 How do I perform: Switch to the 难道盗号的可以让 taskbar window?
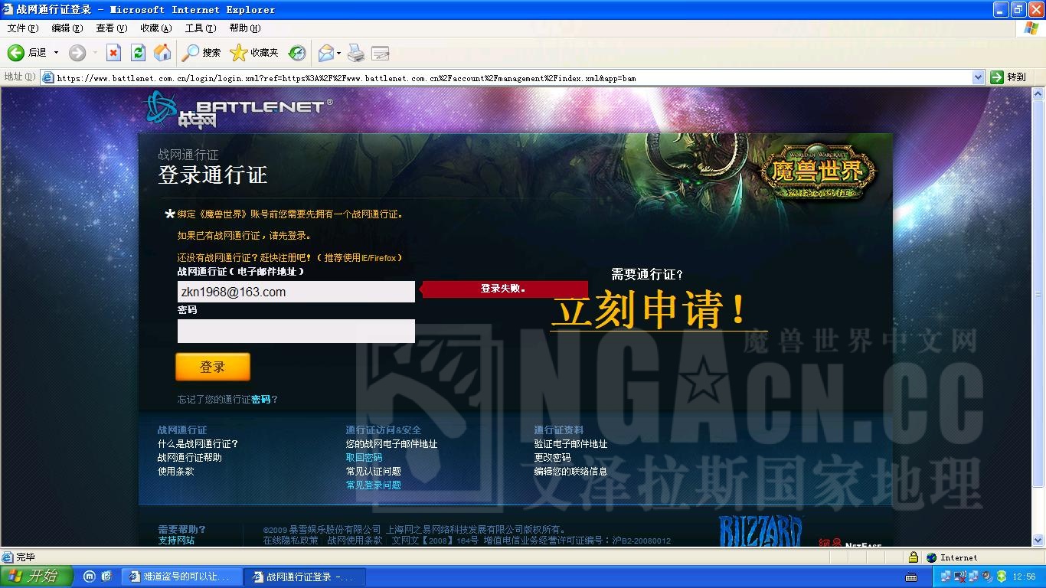pyautogui.click(x=181, y=577)
